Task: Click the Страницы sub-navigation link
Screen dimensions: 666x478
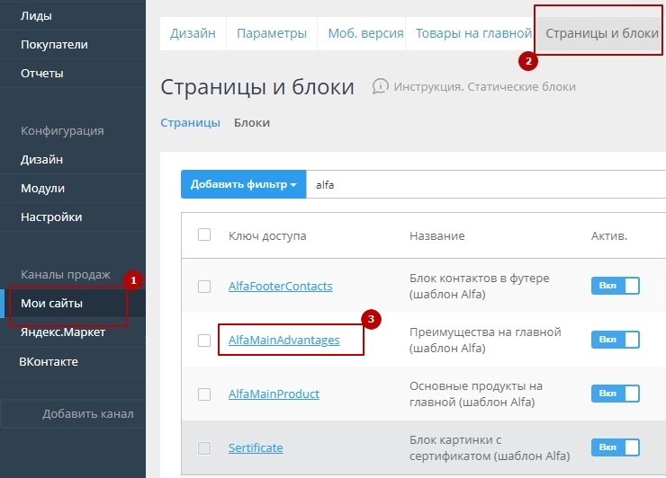Action: (x=190, y=123)
